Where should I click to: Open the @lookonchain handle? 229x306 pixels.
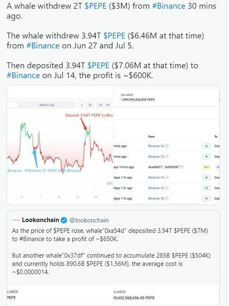(x=89, y=220)
